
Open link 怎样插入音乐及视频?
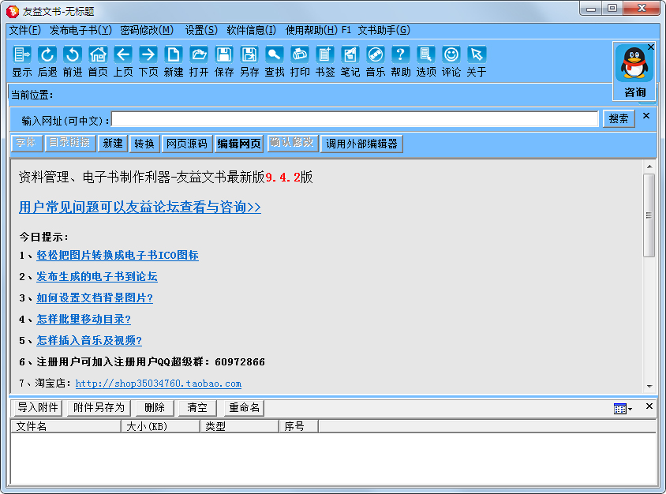[89, 340]
